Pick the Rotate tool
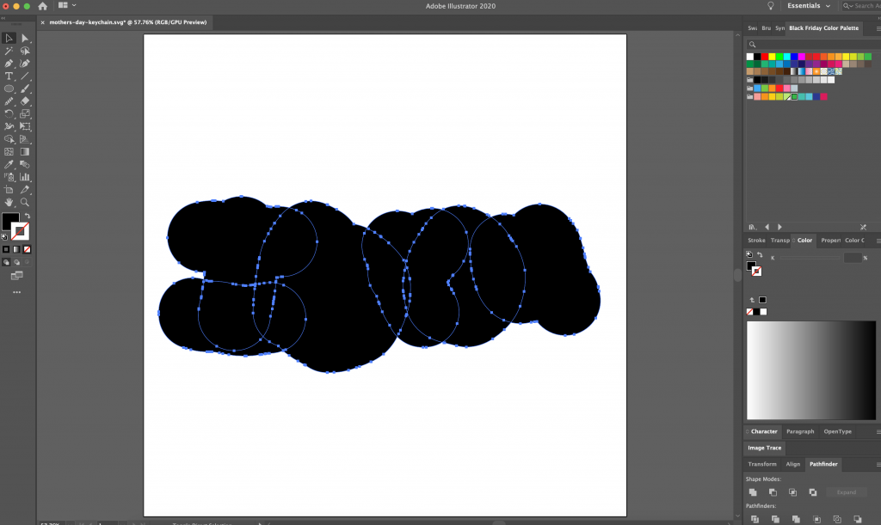The width and height of the screenshot is (881, 525). tap(9, 114)
